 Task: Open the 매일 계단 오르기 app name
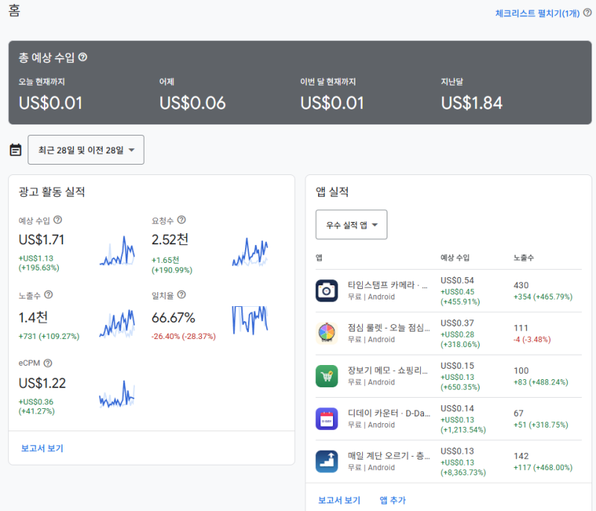coord(389,456)
